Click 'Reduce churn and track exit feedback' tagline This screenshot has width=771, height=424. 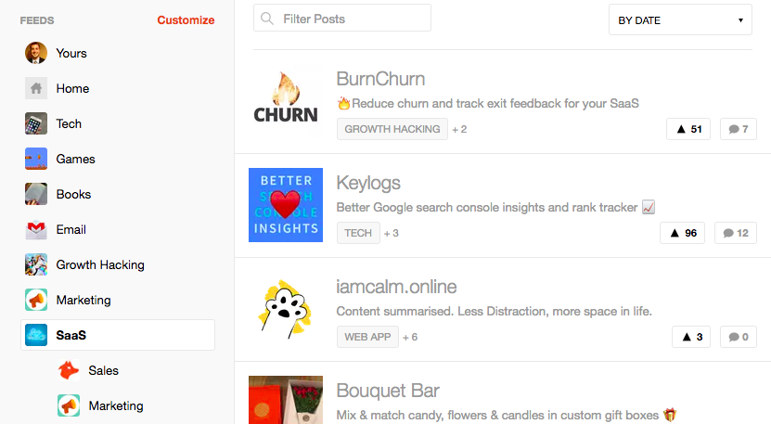[488, 103]
